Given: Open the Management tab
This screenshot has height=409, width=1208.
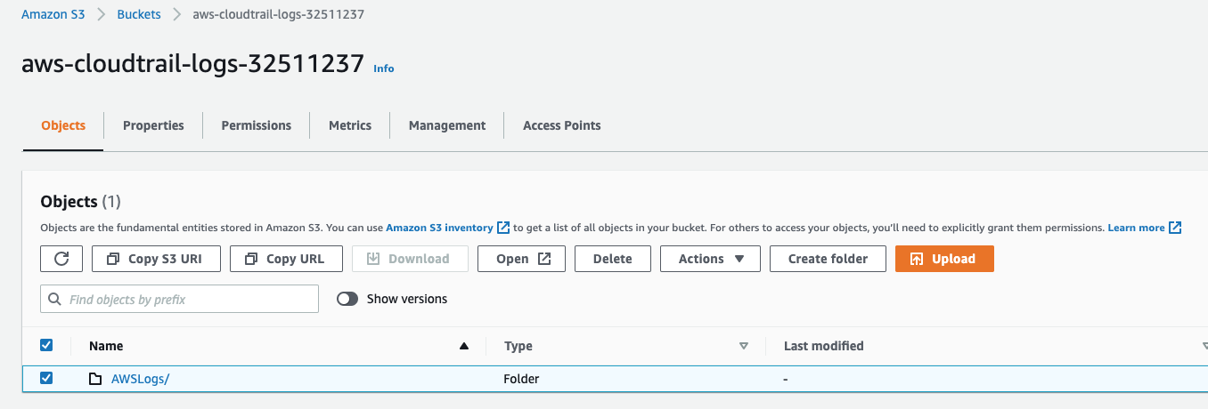Looking at the screenshot, I should coord(447,125).
